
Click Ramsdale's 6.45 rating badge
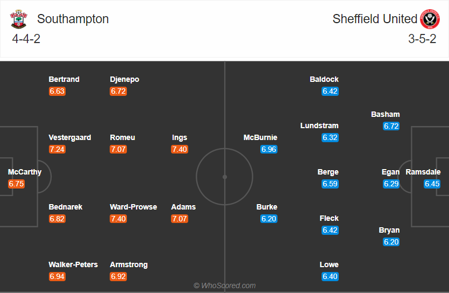point(432,184)
